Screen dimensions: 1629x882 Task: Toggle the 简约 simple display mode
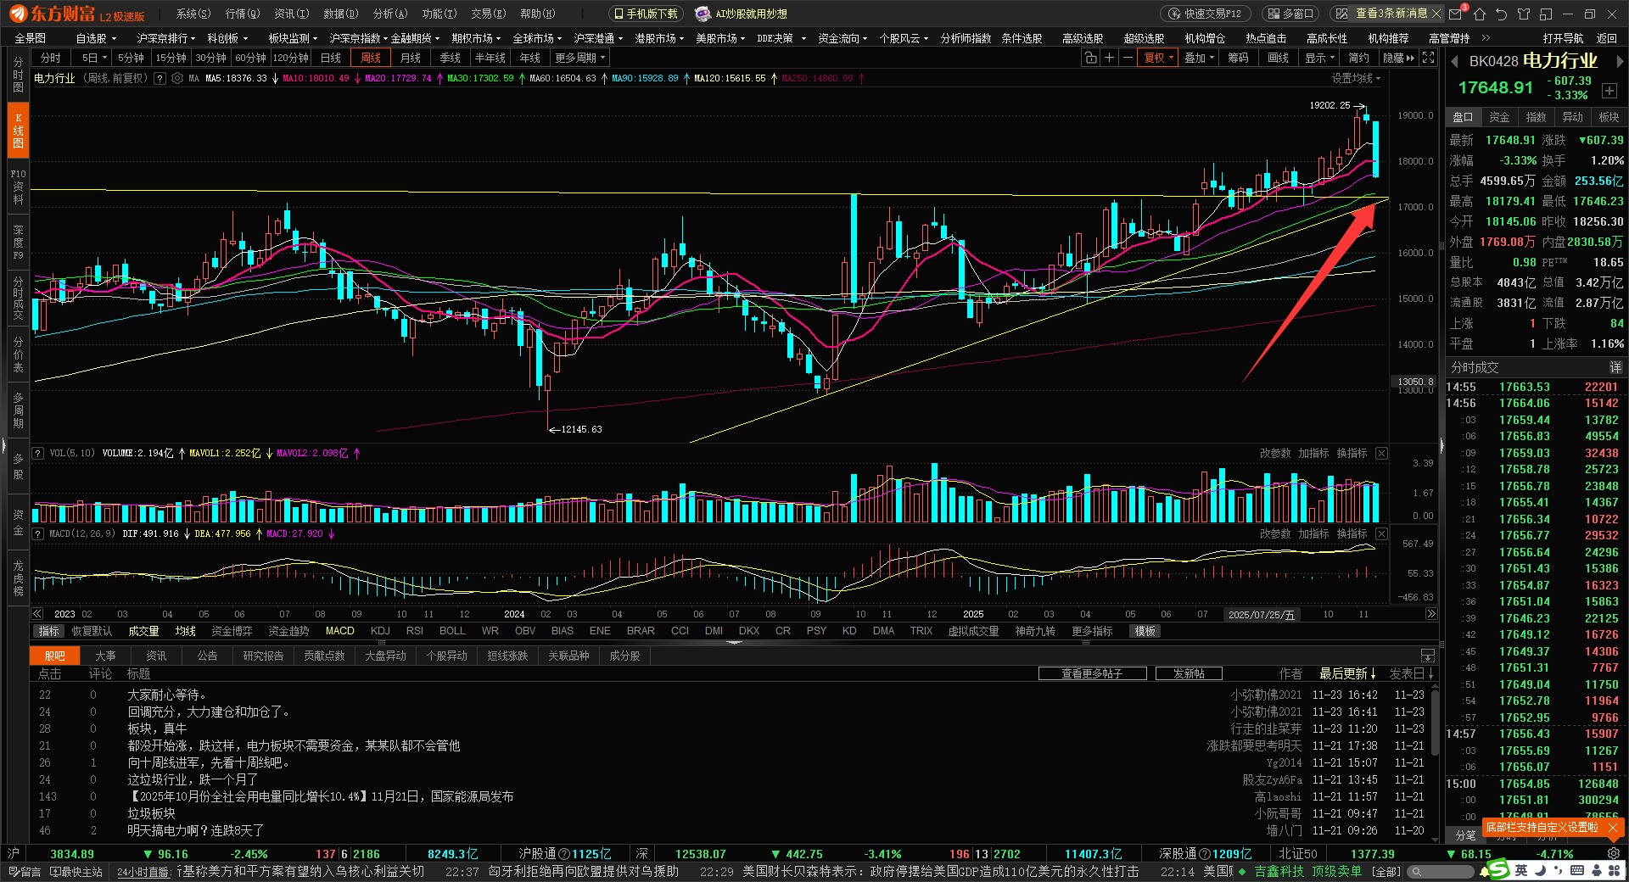1358,58
